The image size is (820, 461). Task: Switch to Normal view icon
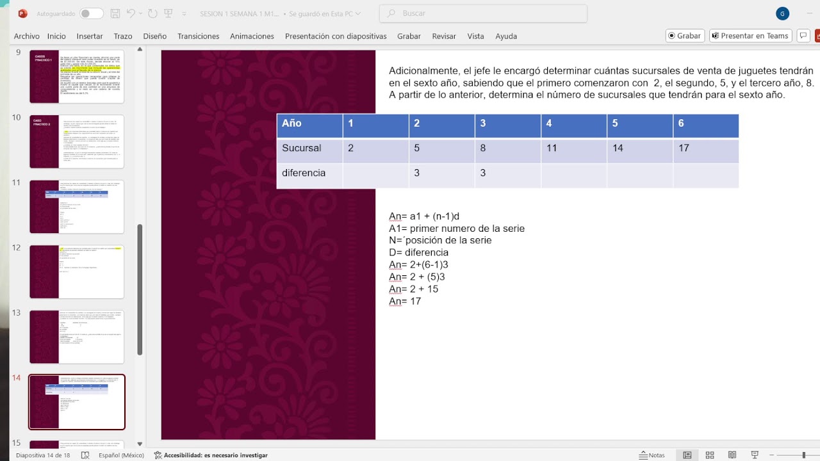click(x=687, y=455)
